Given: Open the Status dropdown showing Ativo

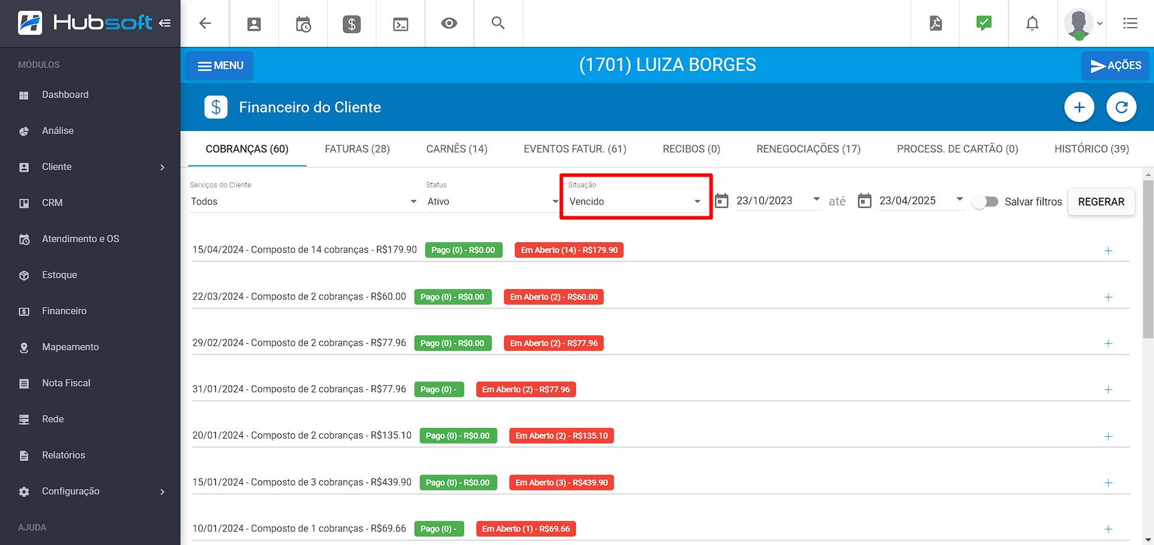Looking at the screenshot, I should click(493, 201).
